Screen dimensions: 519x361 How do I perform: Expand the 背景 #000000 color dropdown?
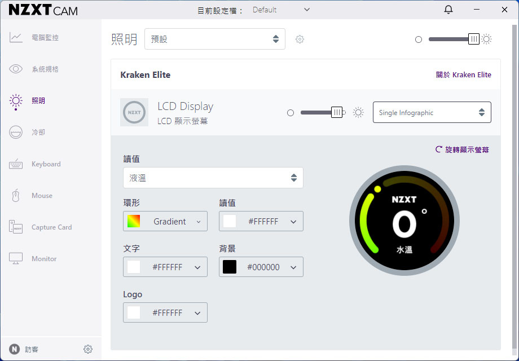click(261, 267)
